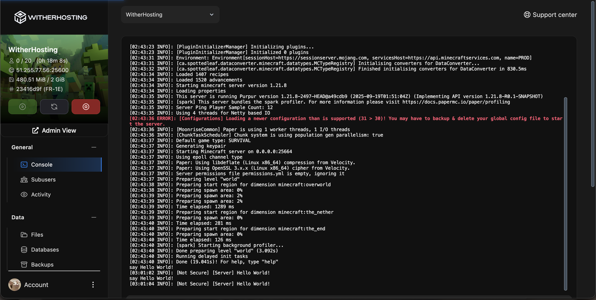This screenshot has height=300, width=596.
Task: Click the 'Using epoll channel type' log line
Action: click(x=186, y=157)
